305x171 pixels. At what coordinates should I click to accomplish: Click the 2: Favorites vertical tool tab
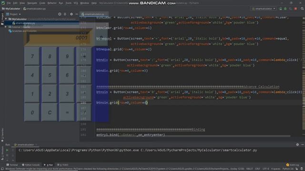click(x=2, y=135)
